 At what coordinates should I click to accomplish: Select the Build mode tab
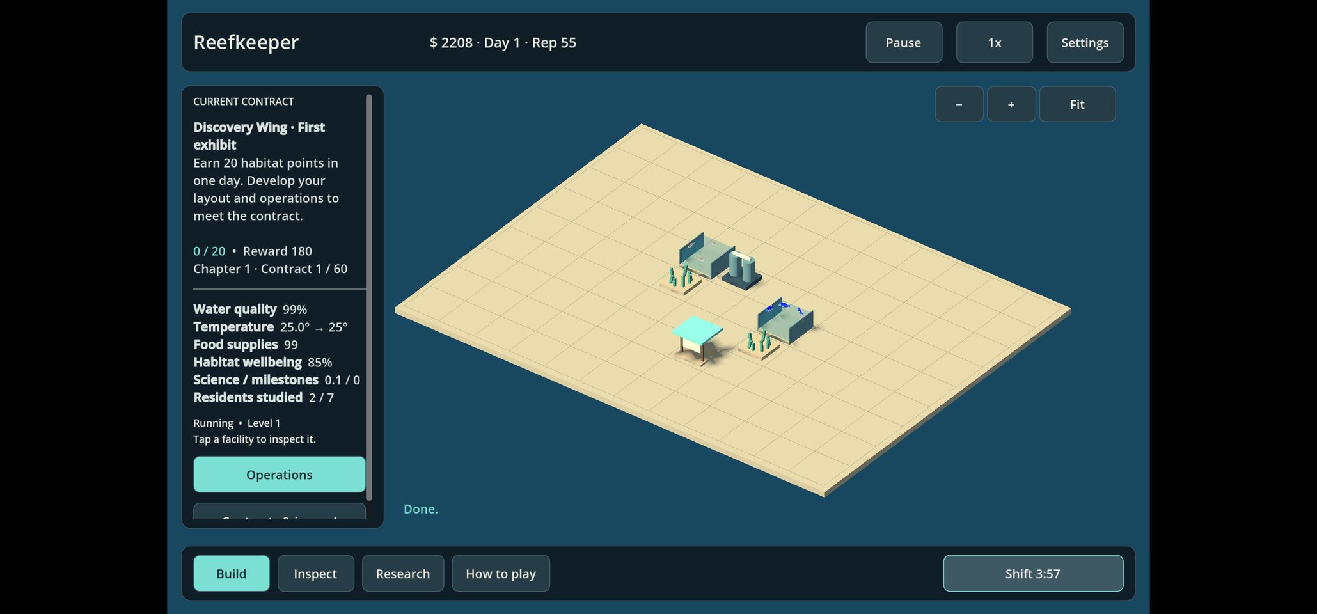tap(232, 574)
